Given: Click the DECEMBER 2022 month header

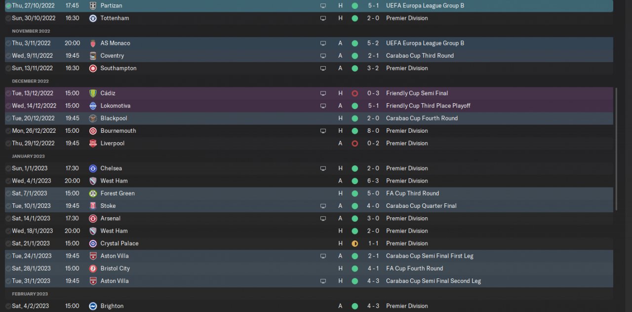Looking at the screenshot, I should [31, 81].
